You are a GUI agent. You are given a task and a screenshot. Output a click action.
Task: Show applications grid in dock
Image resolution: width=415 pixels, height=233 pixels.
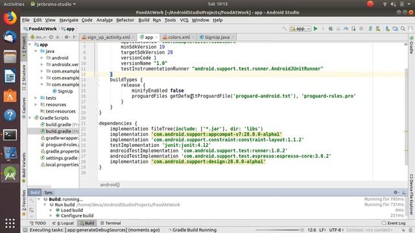(x=10, y=223)
